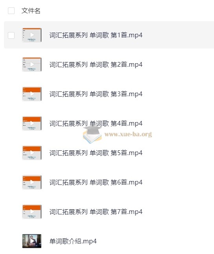
Task: Open video thumbnail of 单词歌 第7首.mp4
Action: pyautogui.click(x=32, y=212)
